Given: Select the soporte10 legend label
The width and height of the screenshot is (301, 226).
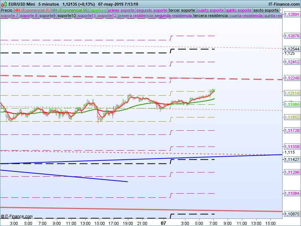Looking at the screenshot, I should coord(67,16).
